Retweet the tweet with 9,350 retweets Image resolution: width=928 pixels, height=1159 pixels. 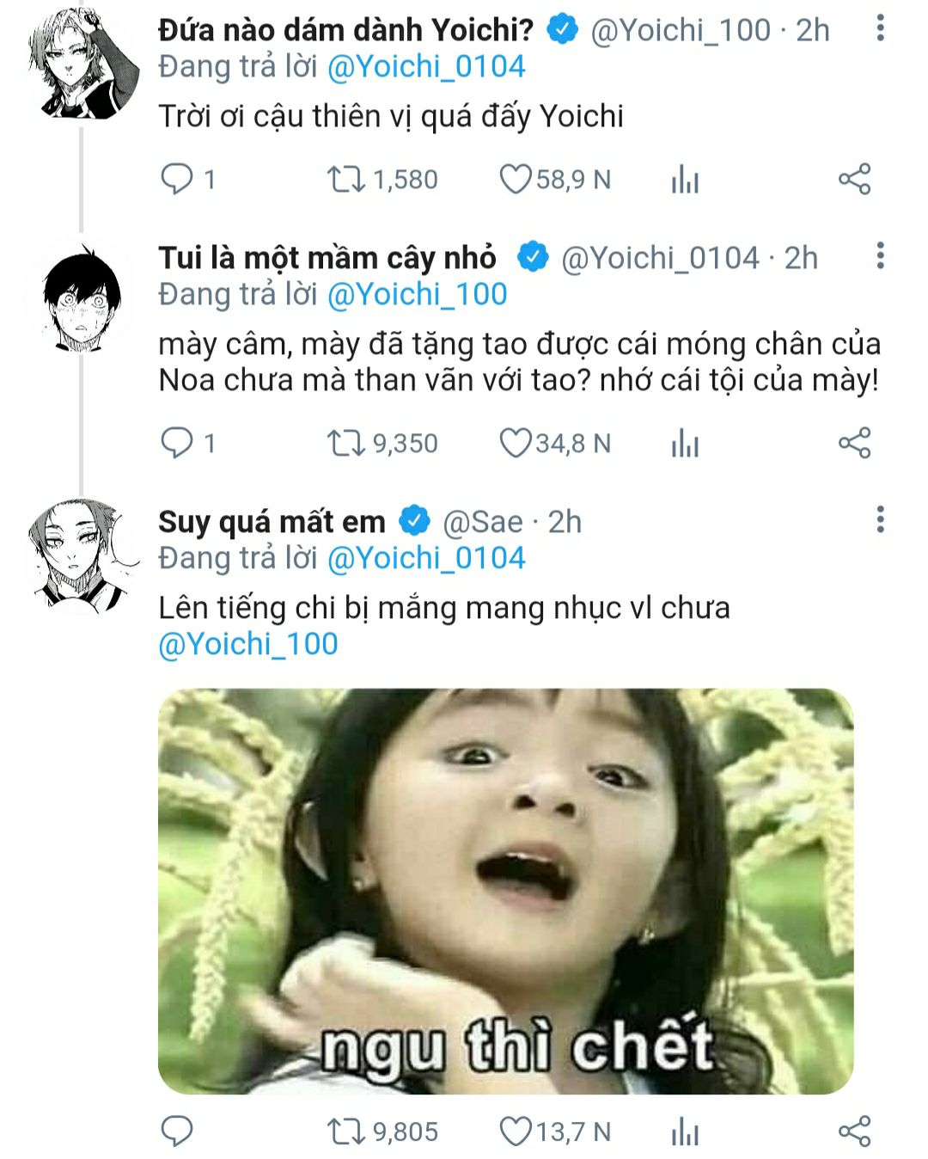click(345, 443)
